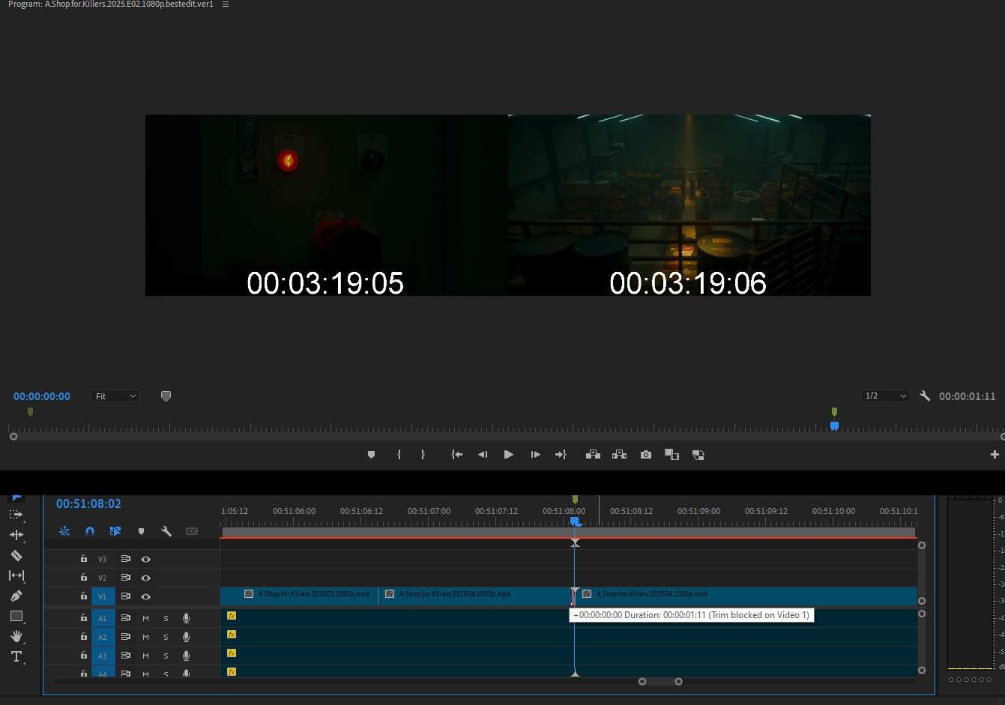Solo audio track A2
1005x705 pixels.
(166, 637)
